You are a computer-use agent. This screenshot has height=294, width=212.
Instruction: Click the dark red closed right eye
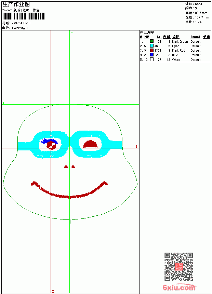(90, 144)
